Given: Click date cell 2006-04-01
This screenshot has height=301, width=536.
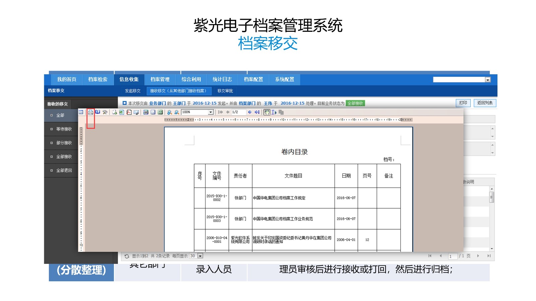Looking at the screenshot, I should pos(346,240).
